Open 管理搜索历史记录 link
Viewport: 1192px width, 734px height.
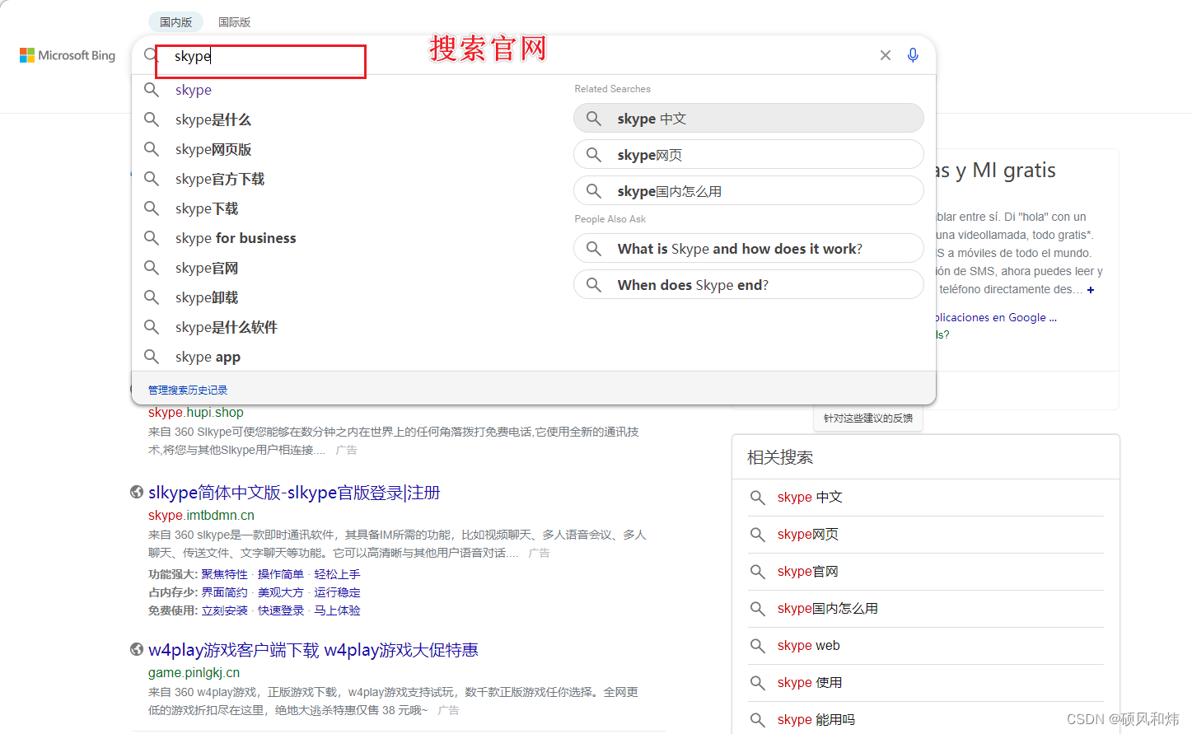(188, 390)
